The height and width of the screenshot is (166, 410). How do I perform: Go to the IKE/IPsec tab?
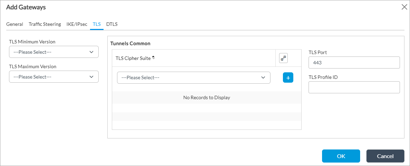tap(77, 24)
